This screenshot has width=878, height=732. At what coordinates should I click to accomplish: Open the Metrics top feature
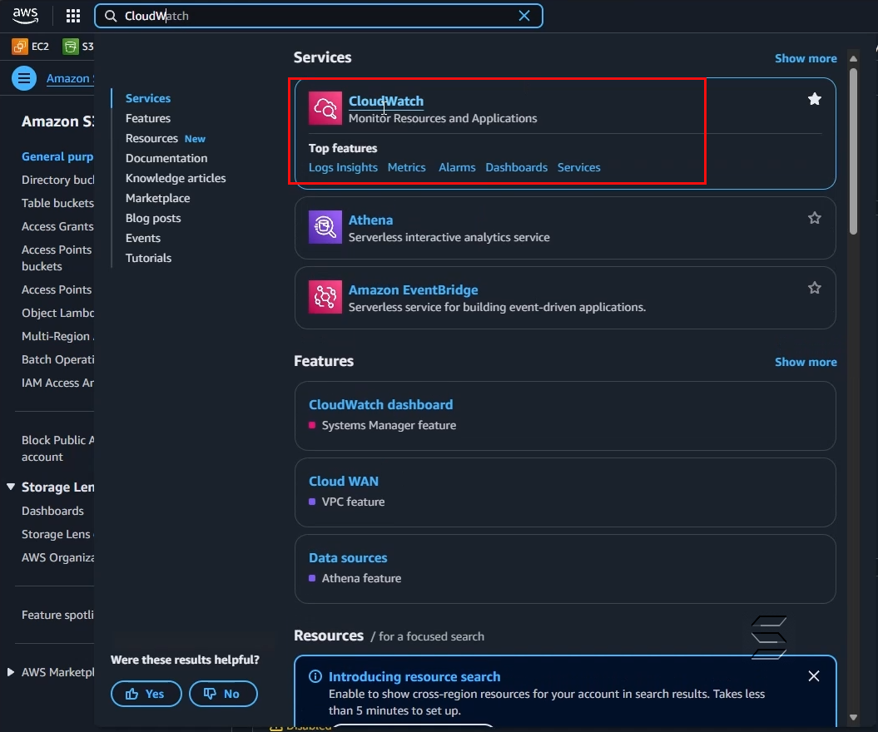click(x=406, y=167)
